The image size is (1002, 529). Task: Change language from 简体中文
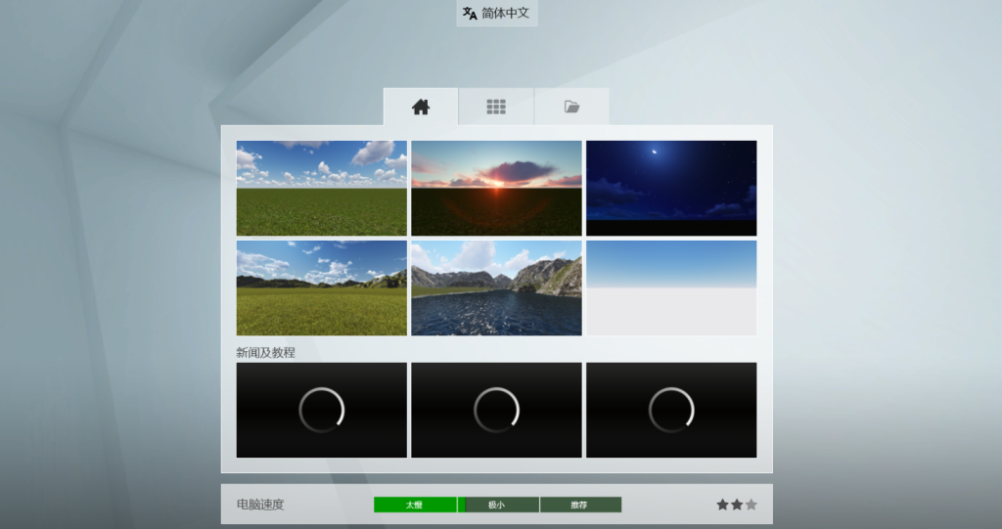pos(506,14)
